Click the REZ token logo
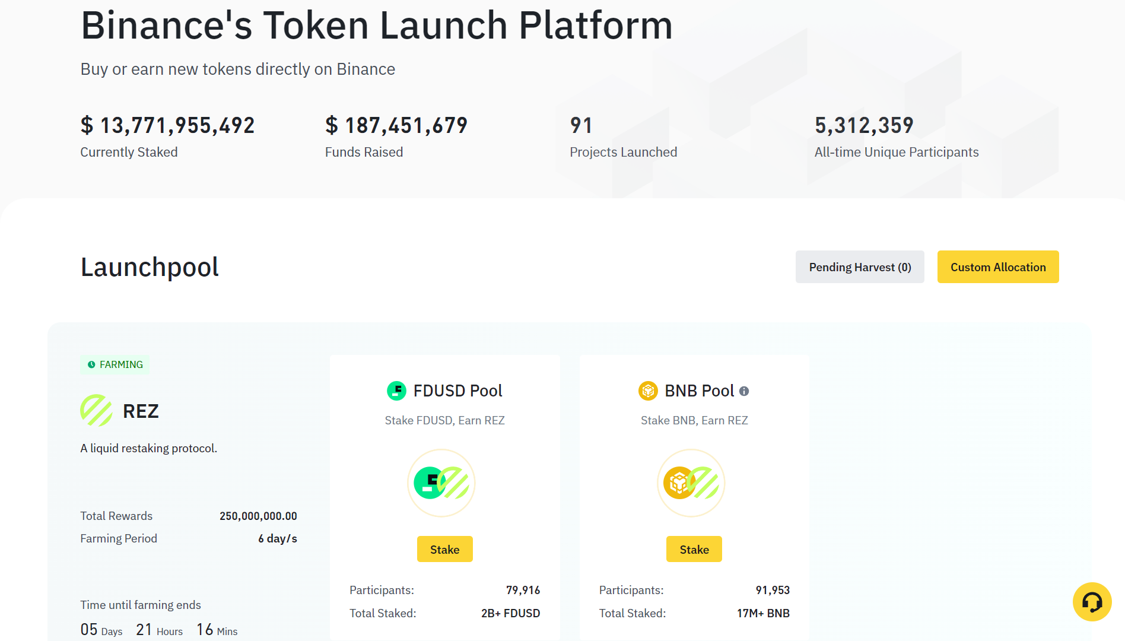Screen dimensions: 1125x641 pyautogui.click(x=96, y=410)
